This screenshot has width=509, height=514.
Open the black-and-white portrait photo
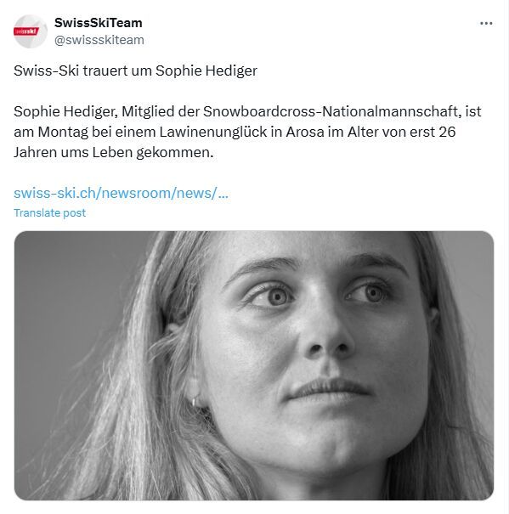(254, 365)
